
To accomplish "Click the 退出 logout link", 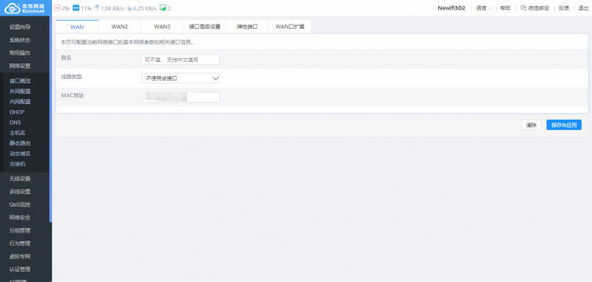I will 583,8.
